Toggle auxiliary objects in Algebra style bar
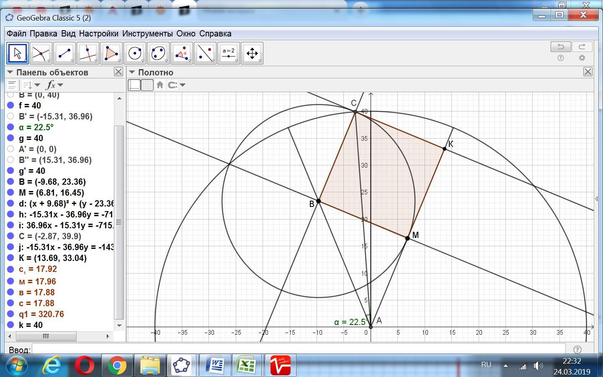Image resolution: width=603 pixels, height=377 pixels. click(12, 85)
